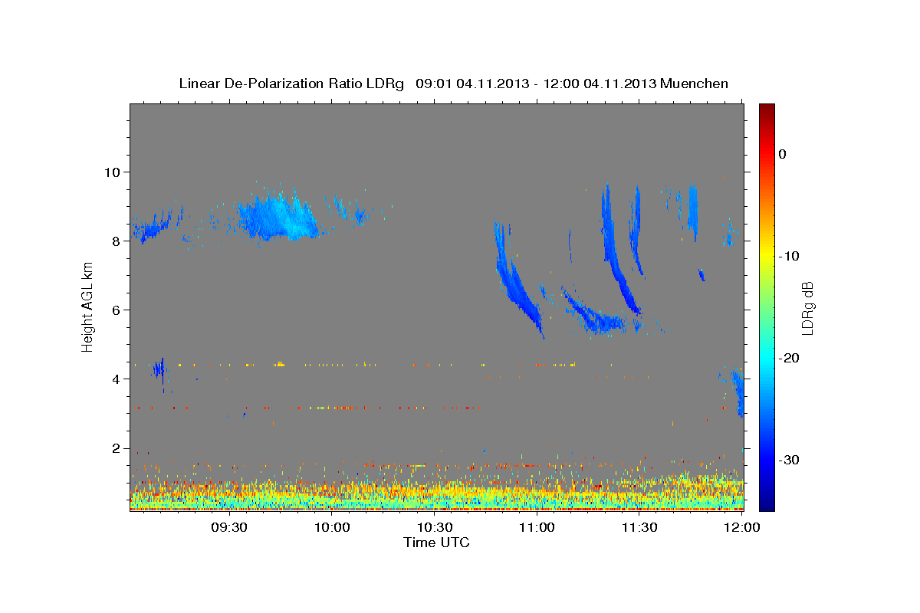This screenshot has height=613, width=920.
Task: Click the small blue echo at 4 km near 09:10
Action: (159, 370)
